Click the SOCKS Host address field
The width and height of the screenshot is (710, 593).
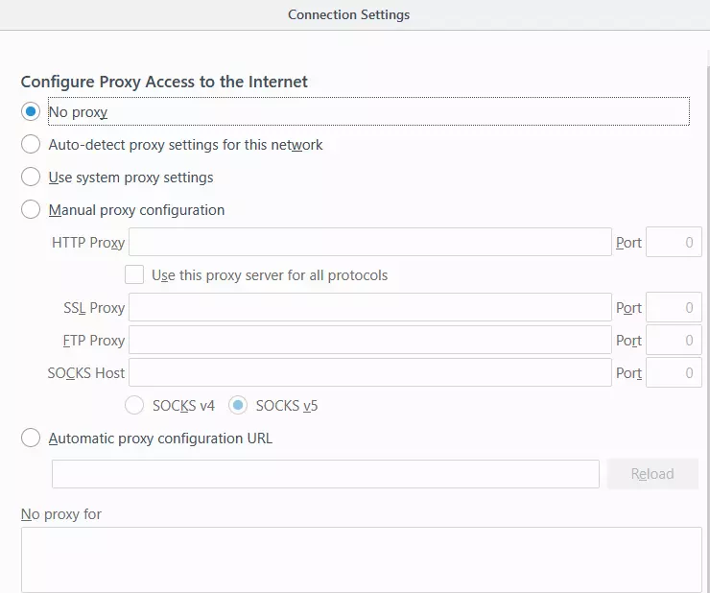pos(370,372)
